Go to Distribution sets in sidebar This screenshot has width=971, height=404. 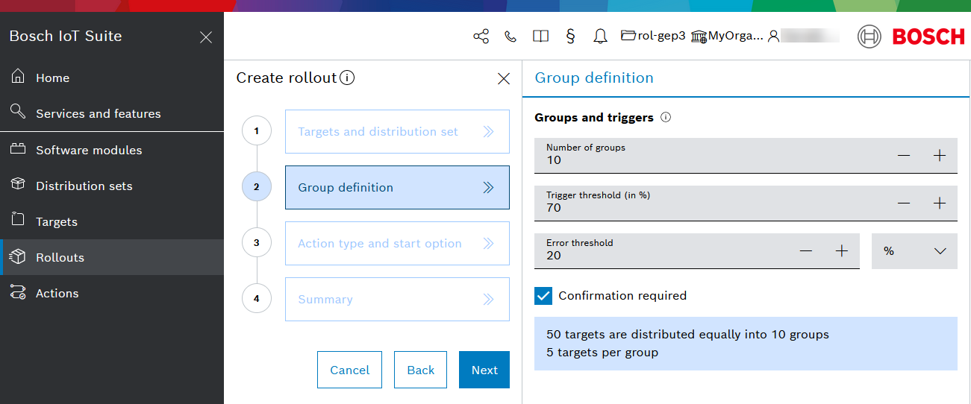pos(84,186)
